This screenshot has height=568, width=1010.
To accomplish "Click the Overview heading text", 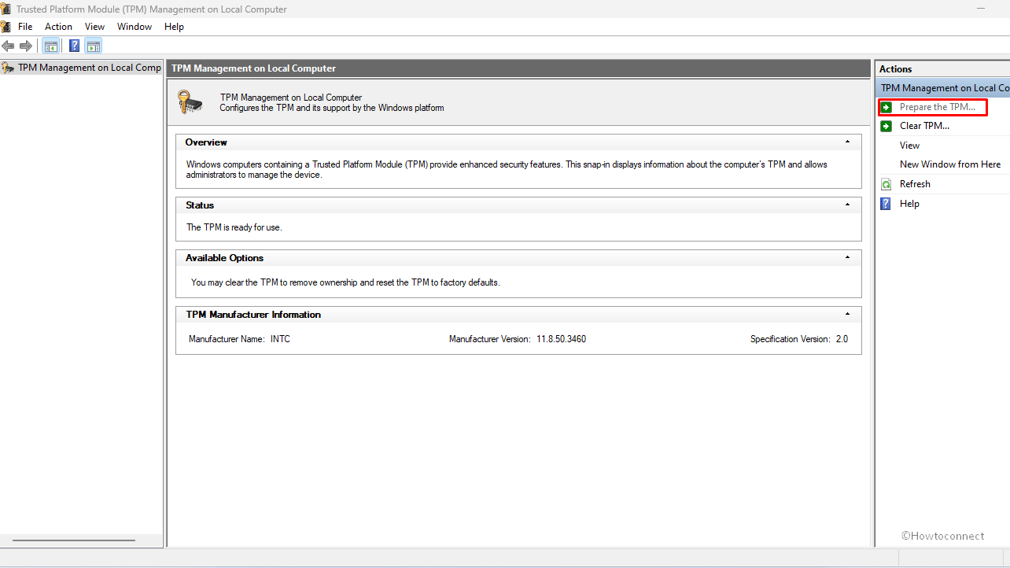I will pos(206,142).
